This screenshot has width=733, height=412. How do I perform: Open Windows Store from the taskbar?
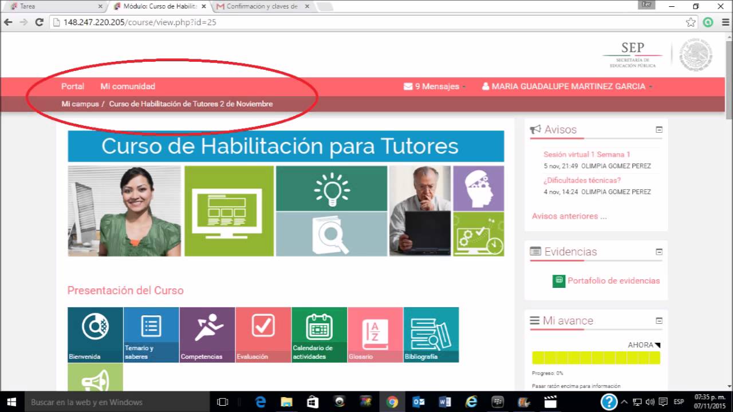point(313,402)
